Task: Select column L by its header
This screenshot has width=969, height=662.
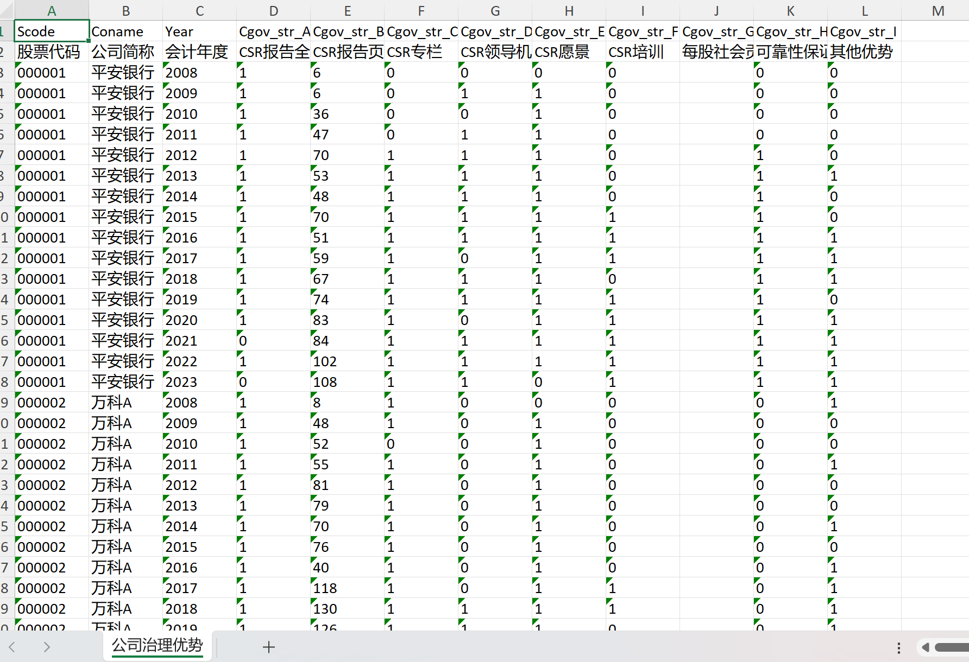Action: tap(864, 10)
